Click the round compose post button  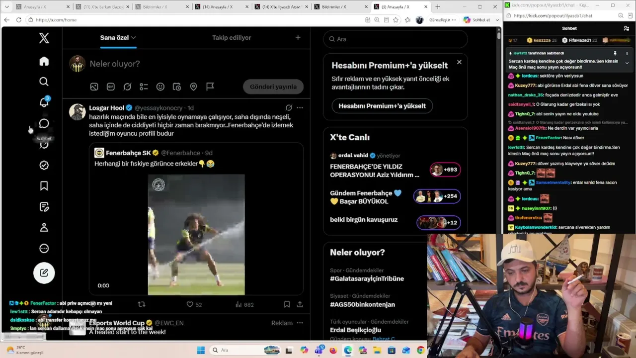click(44, 272)
